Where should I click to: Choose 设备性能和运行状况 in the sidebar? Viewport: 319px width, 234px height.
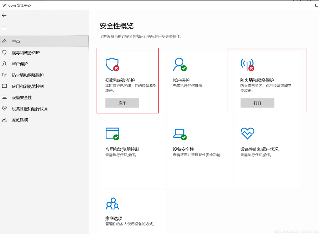(30, 109)
